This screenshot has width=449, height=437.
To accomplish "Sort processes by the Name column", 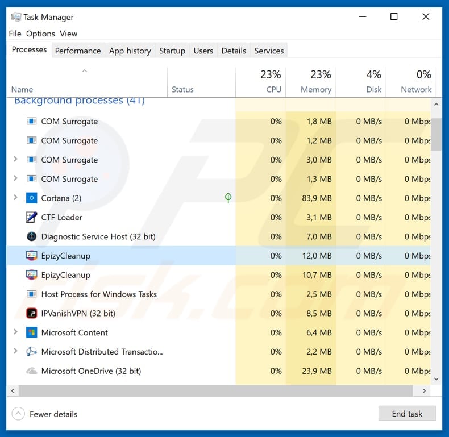I will point(87,82).
